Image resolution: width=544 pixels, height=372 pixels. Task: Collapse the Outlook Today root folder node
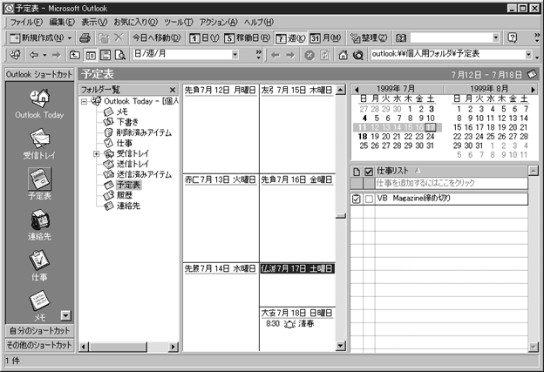pos(85,101)
